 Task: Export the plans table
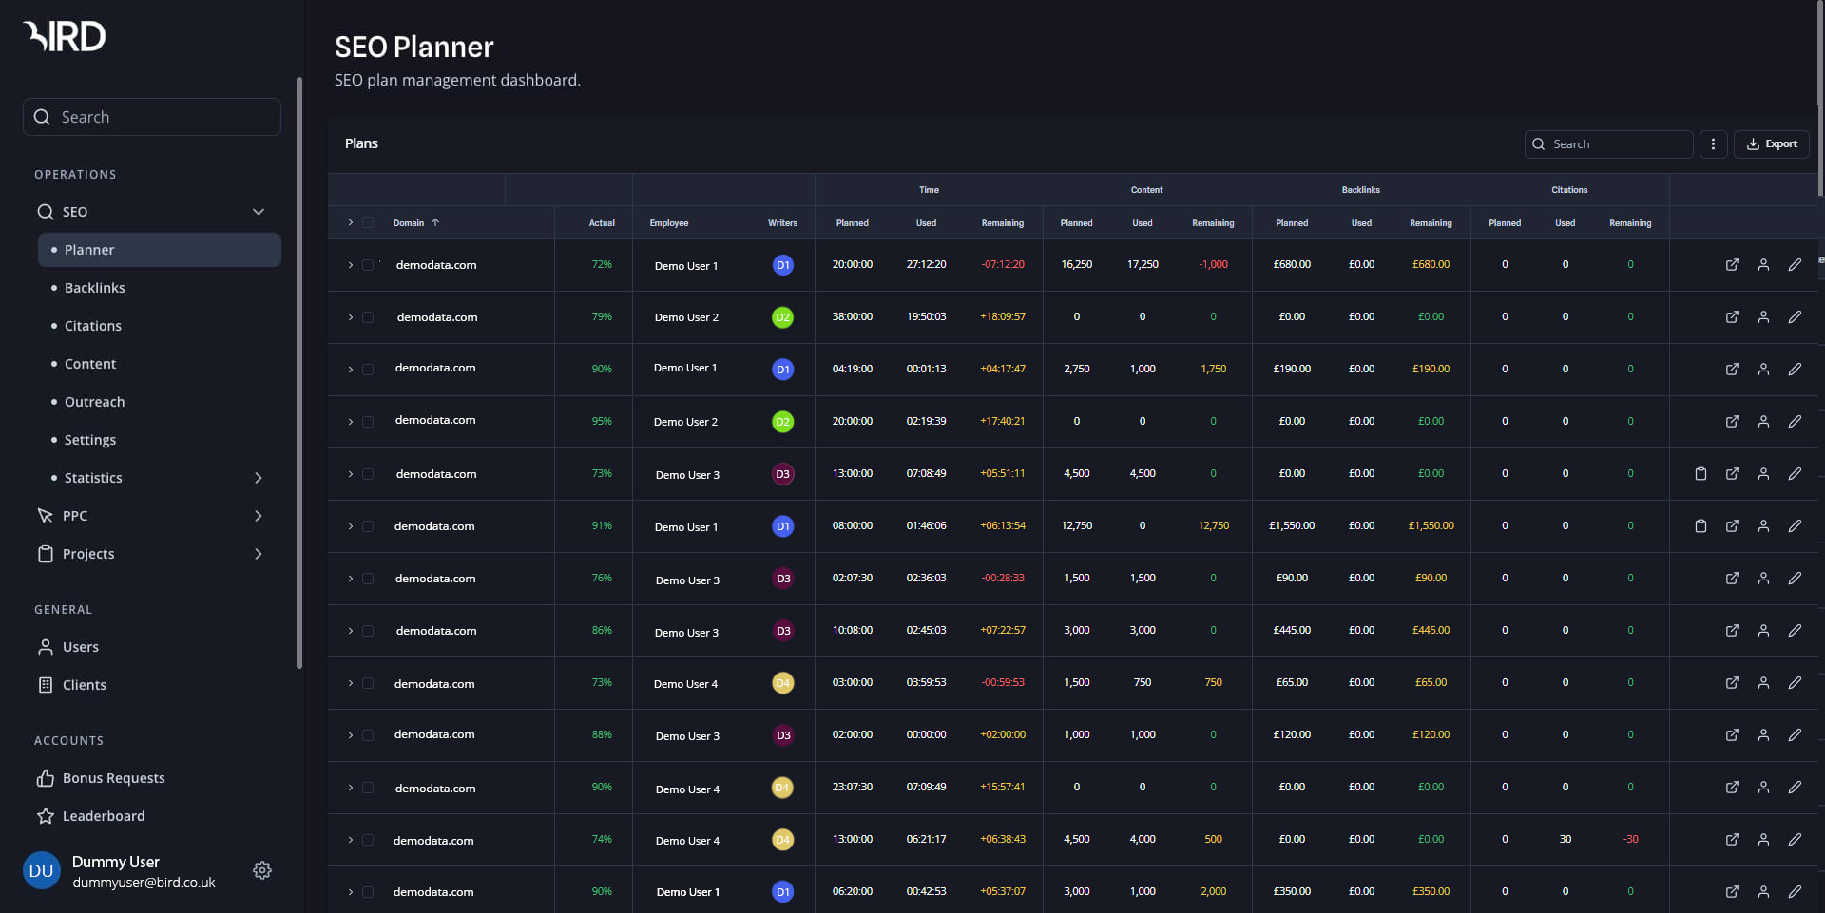point(1771,144)
